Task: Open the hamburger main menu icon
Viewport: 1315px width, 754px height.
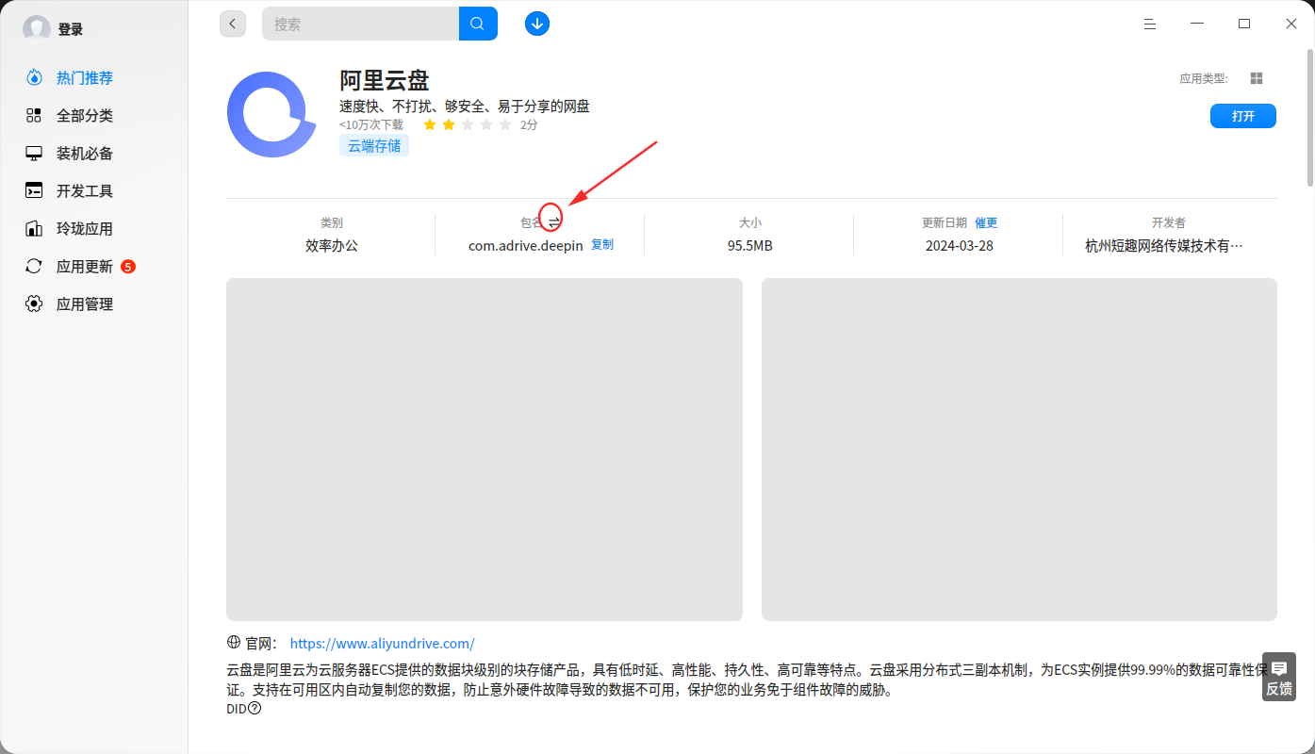Action: tap(1150, 24)
